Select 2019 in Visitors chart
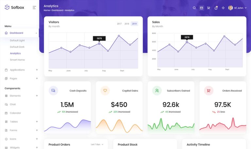The image size is (251, 149). point(134,24)
